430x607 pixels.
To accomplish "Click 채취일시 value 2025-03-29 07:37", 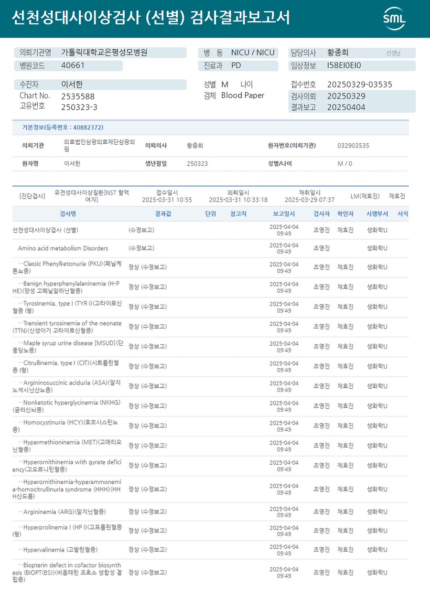I will click(x=310, y=200).
